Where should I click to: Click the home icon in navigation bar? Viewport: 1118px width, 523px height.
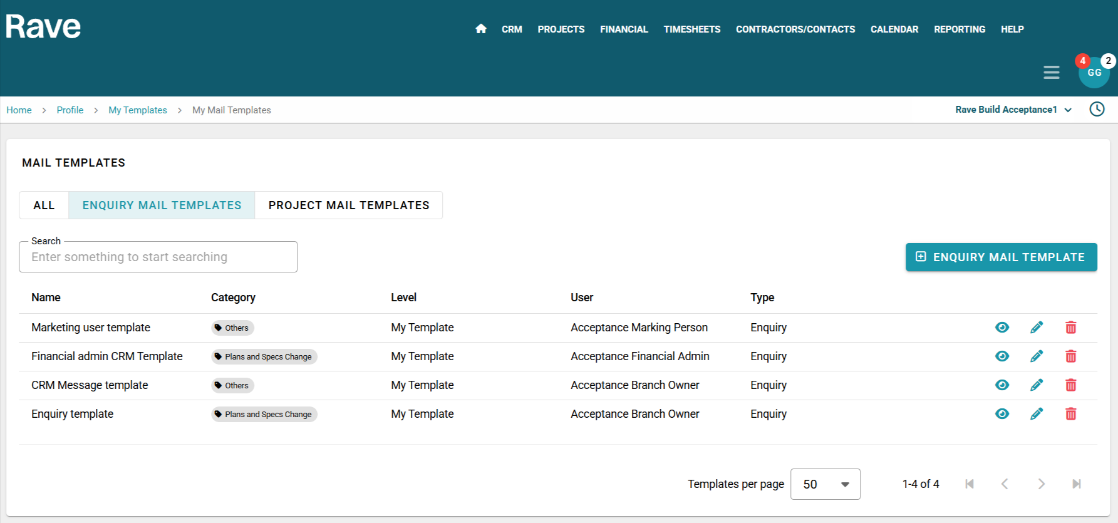[x=480, y=29]
